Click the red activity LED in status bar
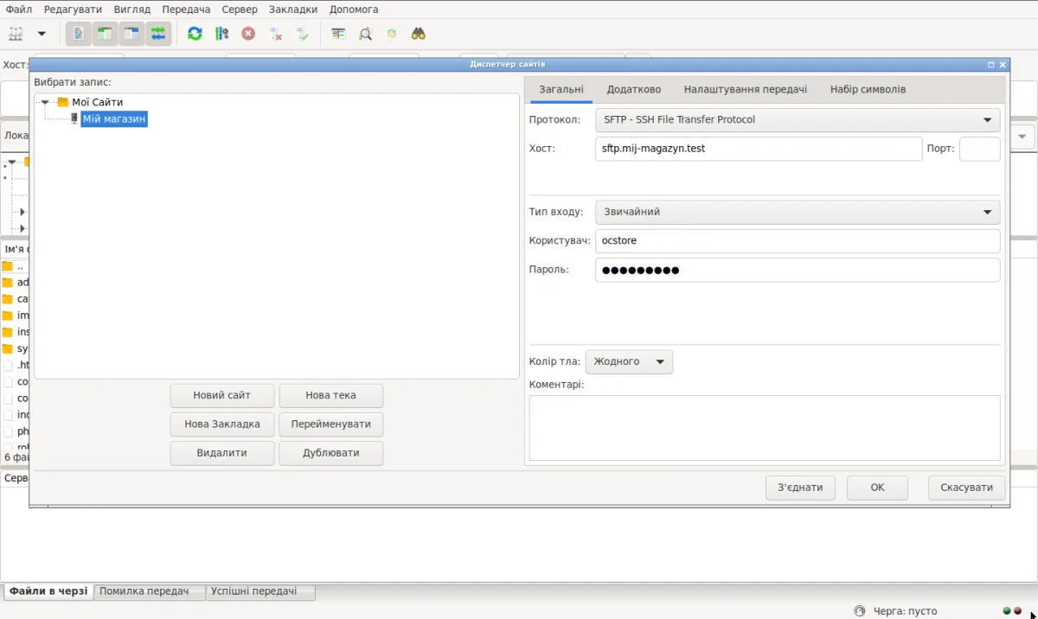 pos(1018,611)
